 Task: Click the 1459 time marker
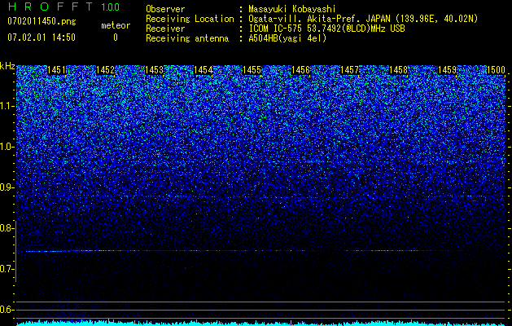coord(448,70)
